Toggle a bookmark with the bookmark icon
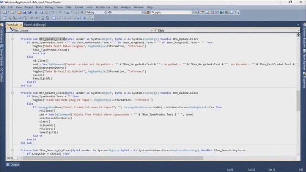Image resolution: width=306 pixels, height=172 pixels. (54, 18)
